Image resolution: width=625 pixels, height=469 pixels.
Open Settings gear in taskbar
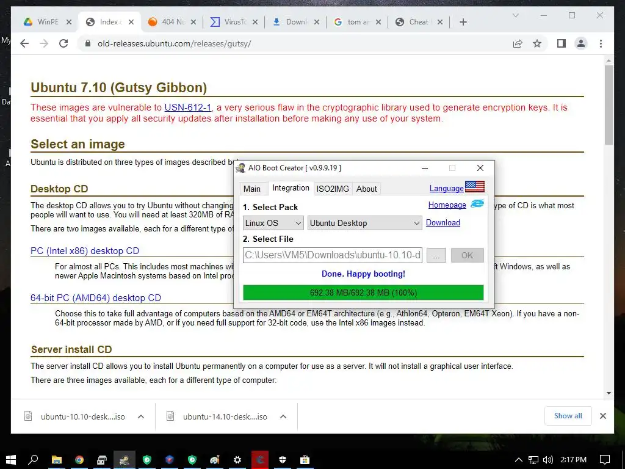[x=237, y=460]
